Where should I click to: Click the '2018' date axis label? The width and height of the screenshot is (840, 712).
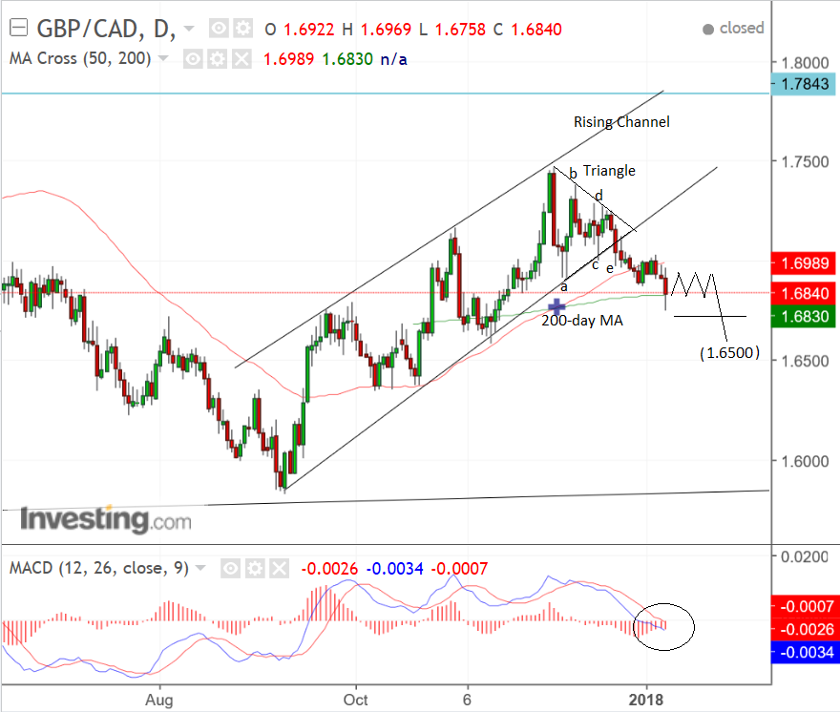pos(646,701)
